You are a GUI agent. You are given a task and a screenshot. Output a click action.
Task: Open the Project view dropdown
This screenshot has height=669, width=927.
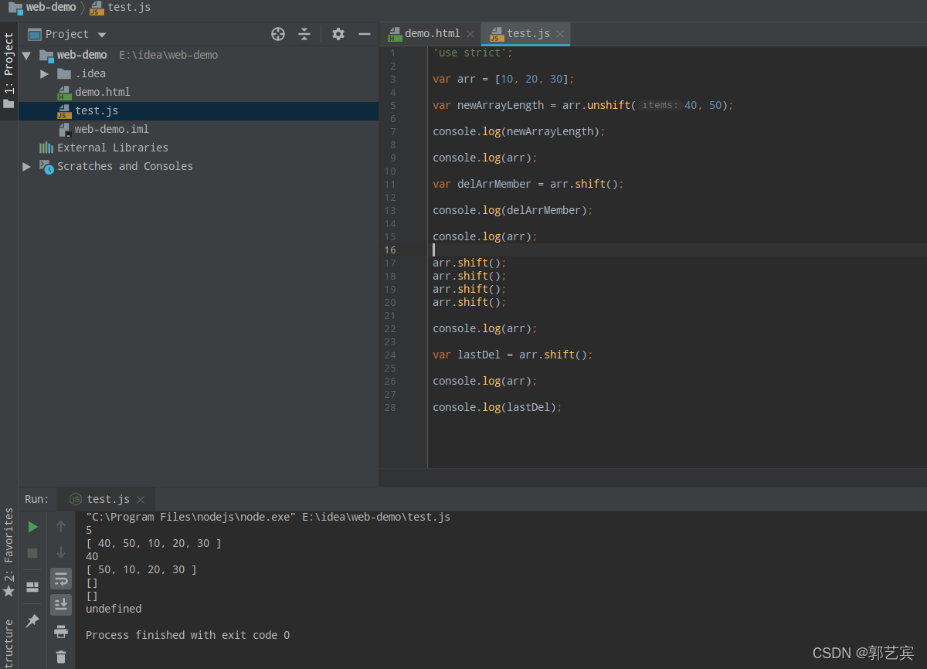102,35
